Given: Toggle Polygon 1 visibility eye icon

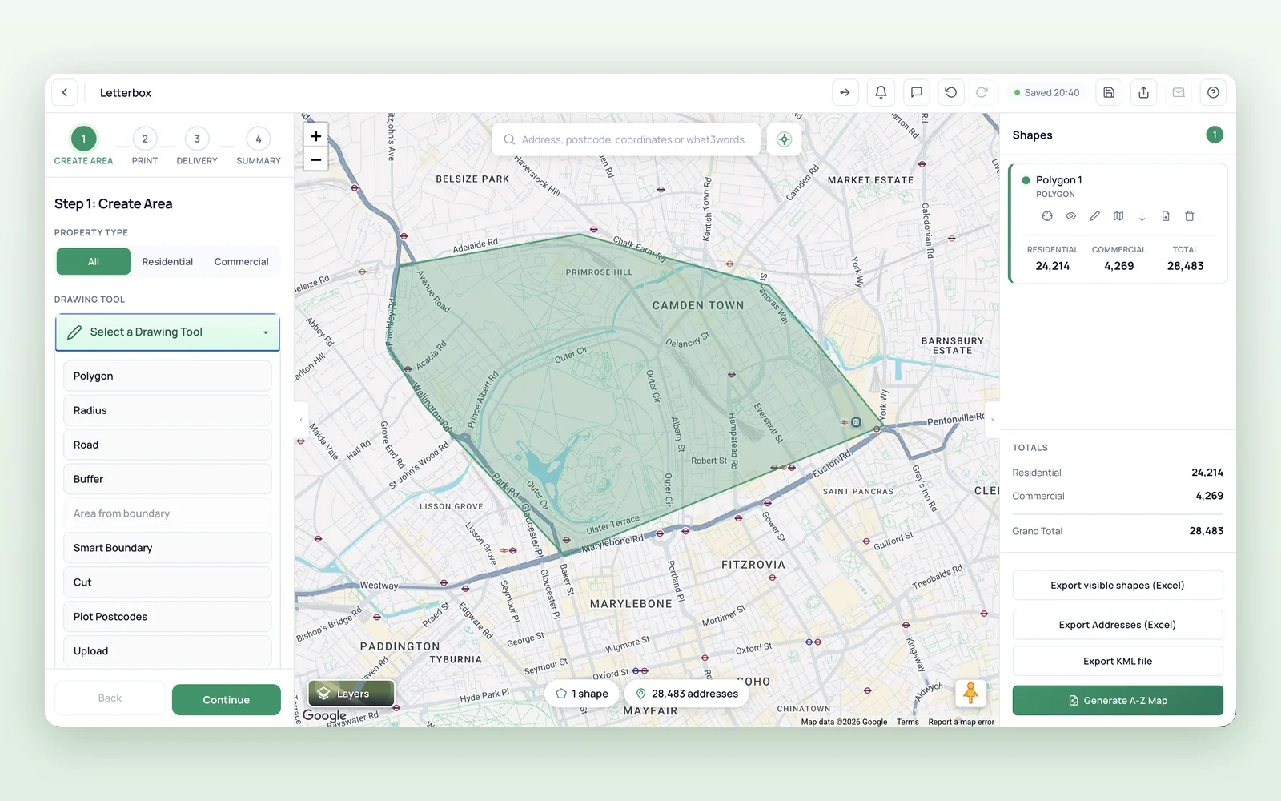Looking at the screenshot, I should tap(1071, 216).
